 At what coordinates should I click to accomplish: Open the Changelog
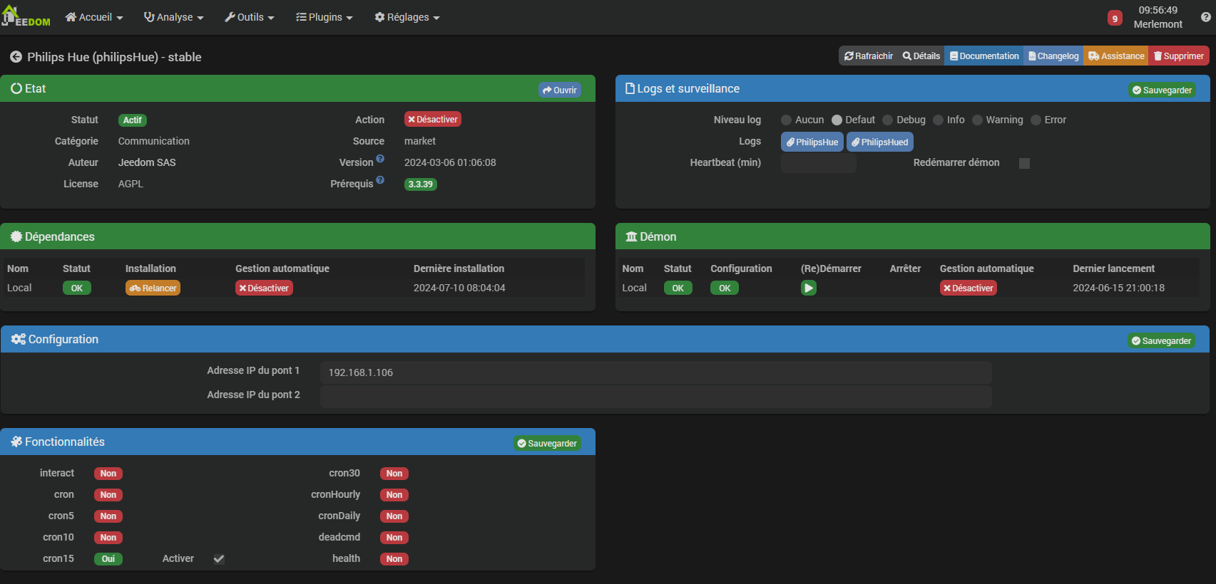click(1053, 56)
